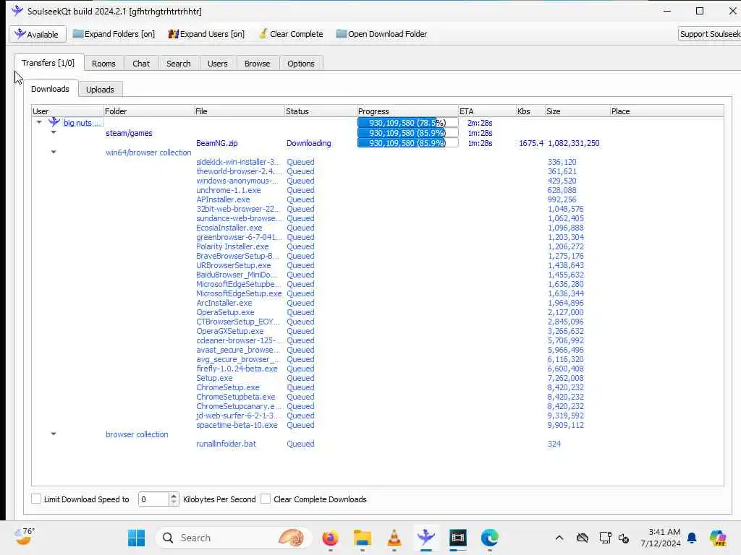Collapse the browser collection folder

54,434
